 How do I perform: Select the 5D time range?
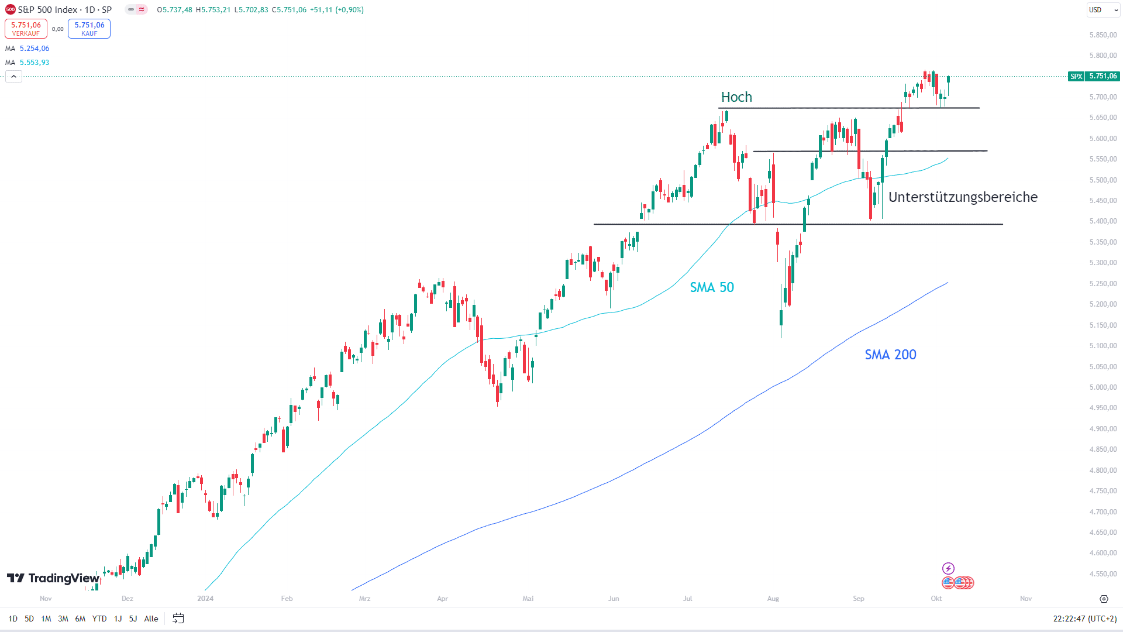29,619
